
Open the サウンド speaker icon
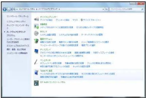click(36, 33)
